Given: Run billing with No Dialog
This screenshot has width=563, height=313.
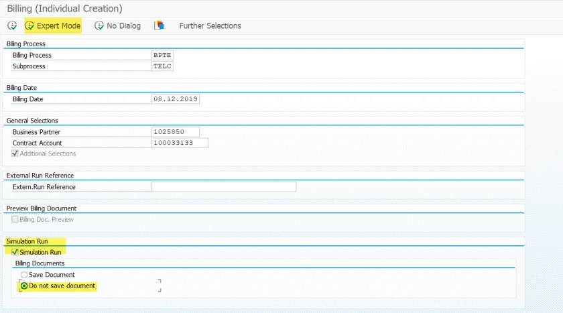Looking at the screenshot, I should [117, 25].
